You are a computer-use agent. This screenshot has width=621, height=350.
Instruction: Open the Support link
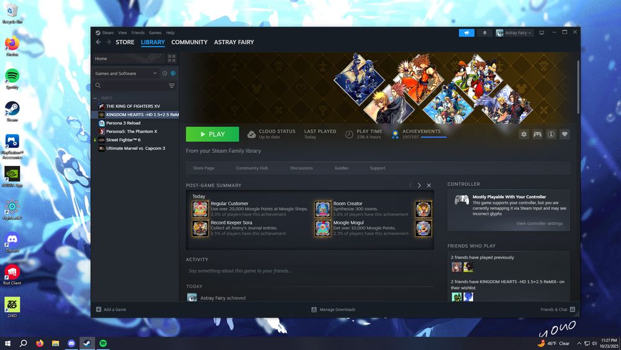[378, 168]
